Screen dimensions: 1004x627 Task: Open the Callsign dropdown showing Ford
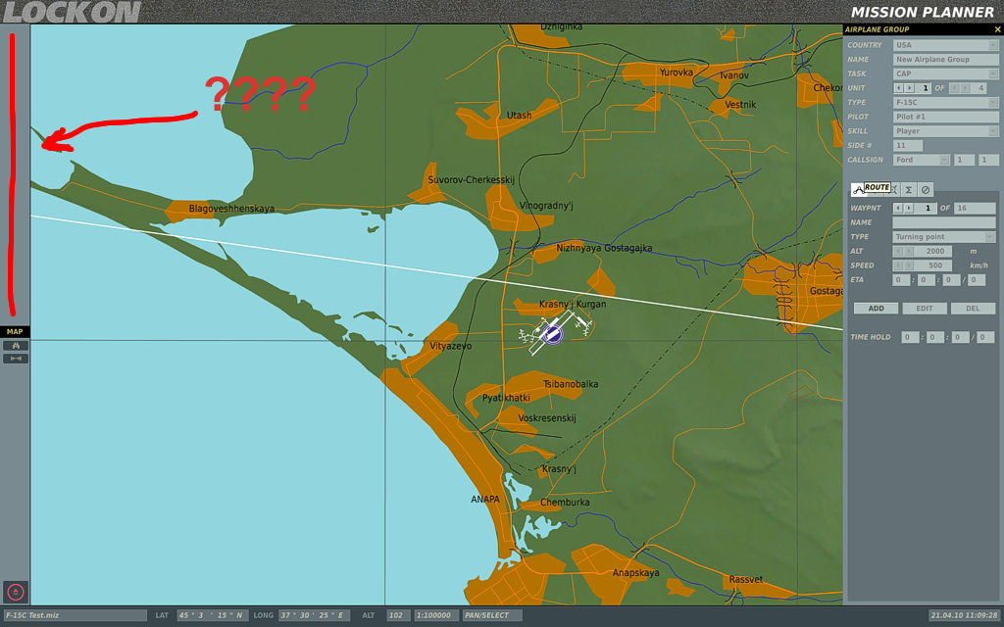[x=921, y=160]
